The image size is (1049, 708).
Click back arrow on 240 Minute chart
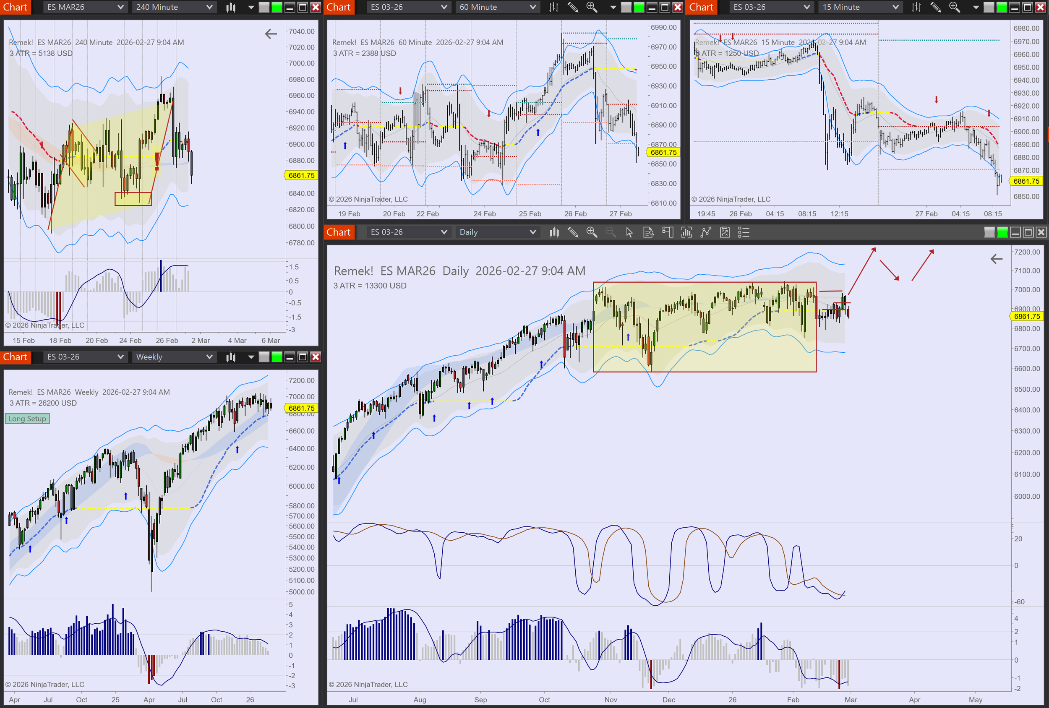(x=271, y=34)
